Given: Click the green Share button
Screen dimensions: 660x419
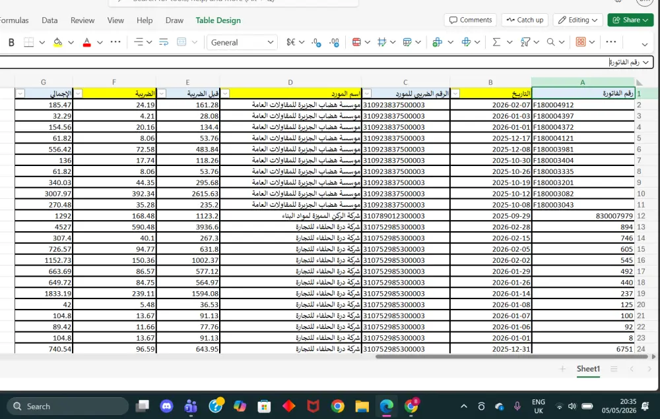Looking at the screenshot, I should click(630, 20).
